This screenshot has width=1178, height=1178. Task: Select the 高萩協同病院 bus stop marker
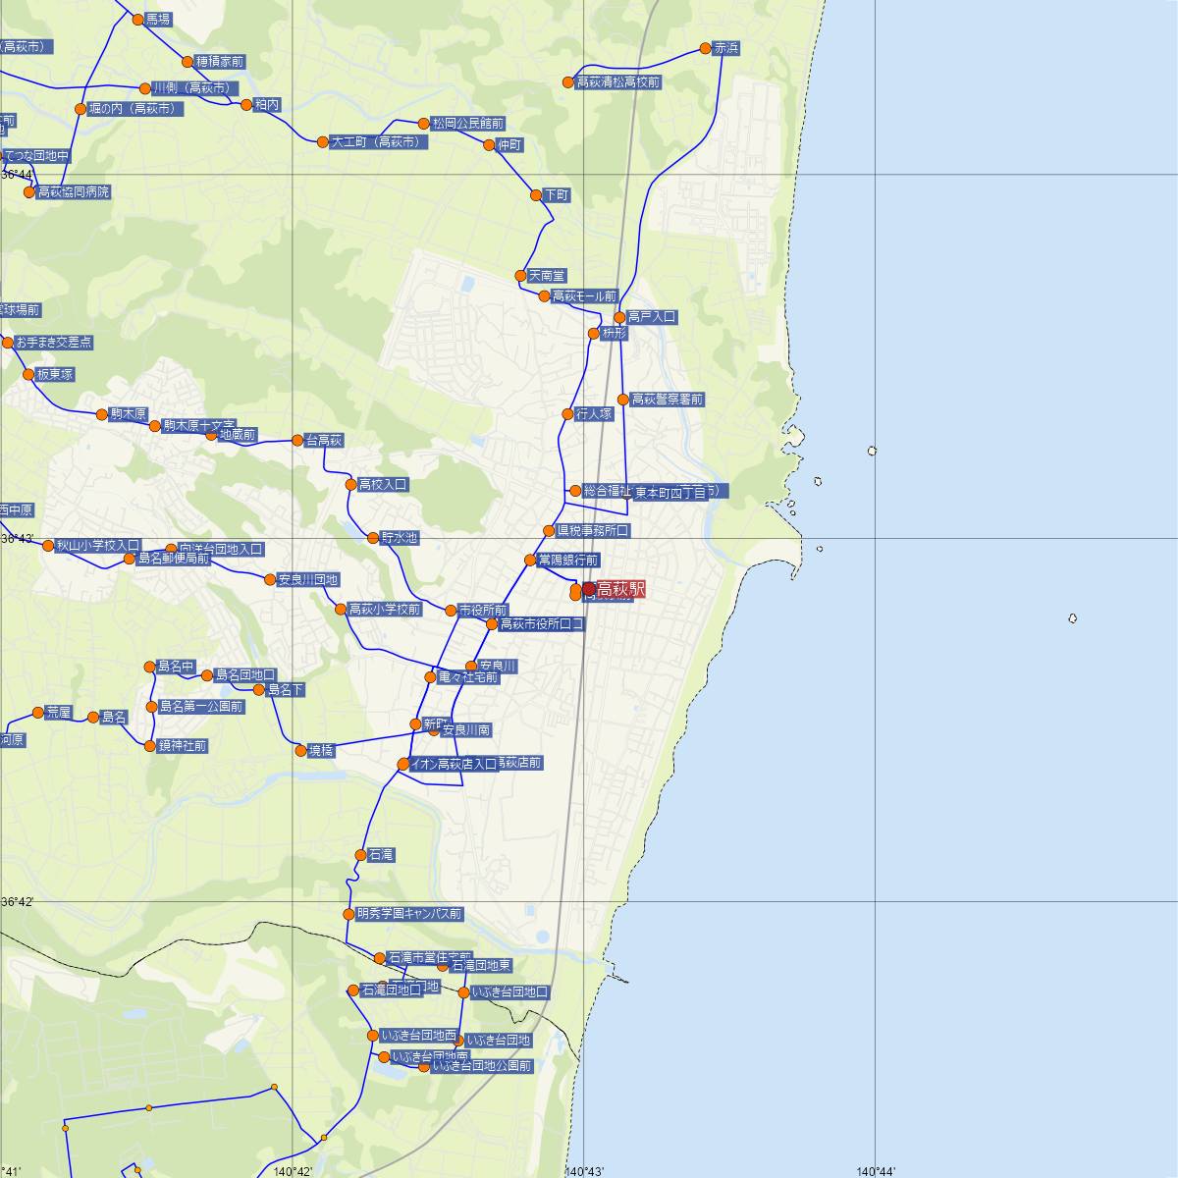29,192
